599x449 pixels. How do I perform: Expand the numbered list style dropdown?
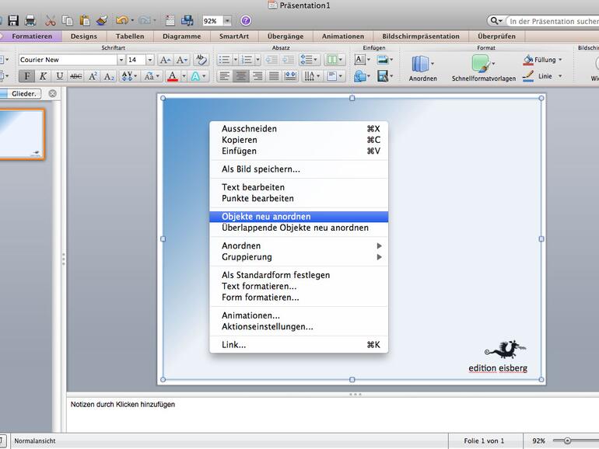coord(257,60)
